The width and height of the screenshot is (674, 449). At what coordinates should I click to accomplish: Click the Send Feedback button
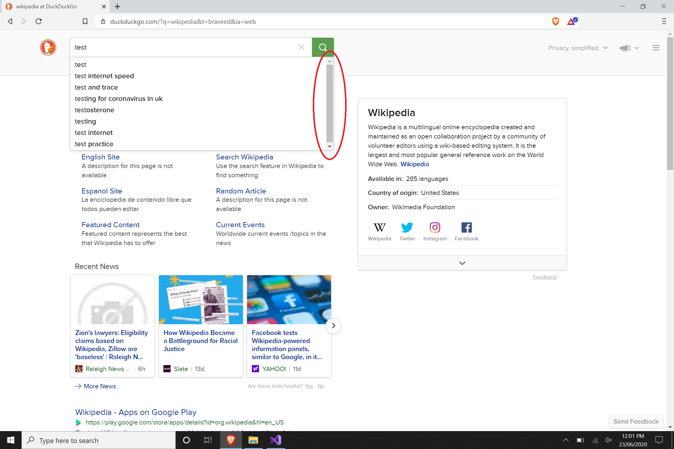[x=636, y=421]
